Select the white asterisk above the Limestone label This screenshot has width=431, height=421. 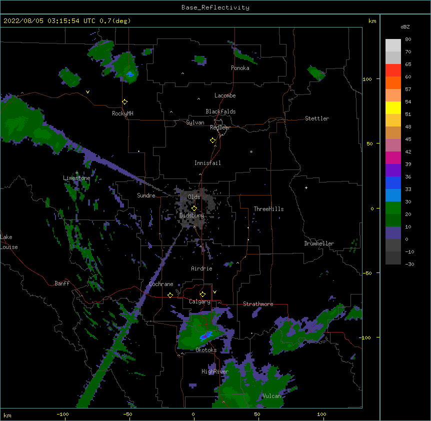tap(77, 173)
